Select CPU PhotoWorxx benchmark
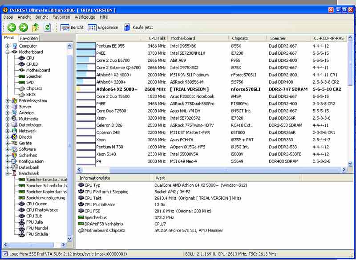Image resolution: width=356 pixels, height=260 pixels. (42, 210)
